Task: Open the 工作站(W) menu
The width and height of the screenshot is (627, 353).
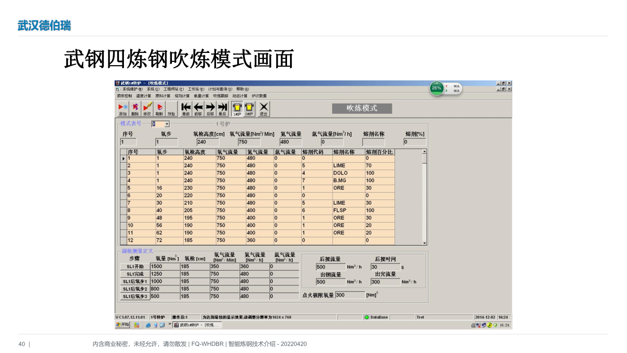Action: point(196,89)
